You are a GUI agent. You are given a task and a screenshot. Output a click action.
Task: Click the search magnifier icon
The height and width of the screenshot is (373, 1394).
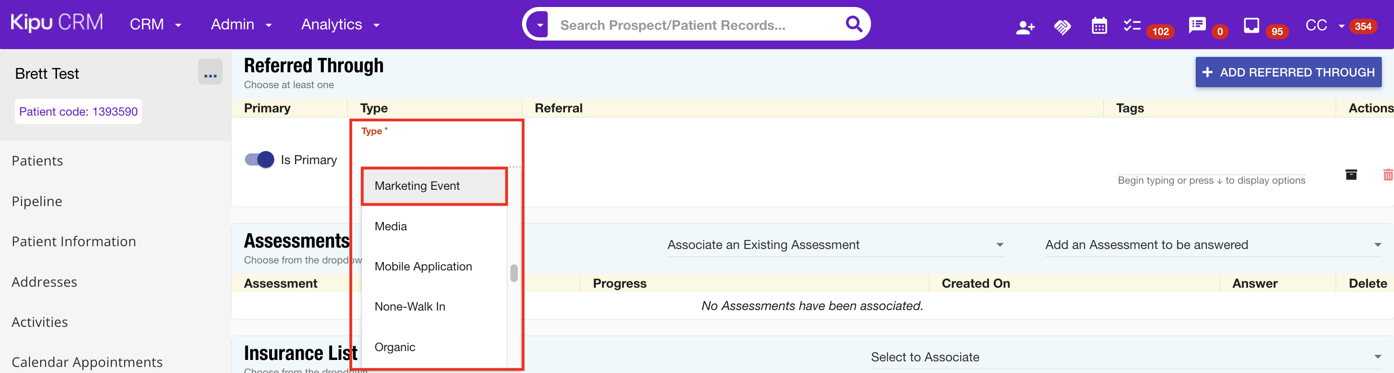click(x=853, y=24)
